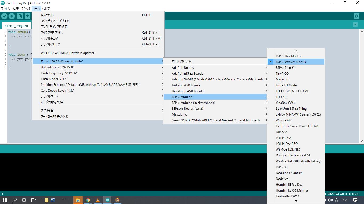This screenshot has width=364, height=204.
Task: Select TinyPICO board
Action: [296, 74]
